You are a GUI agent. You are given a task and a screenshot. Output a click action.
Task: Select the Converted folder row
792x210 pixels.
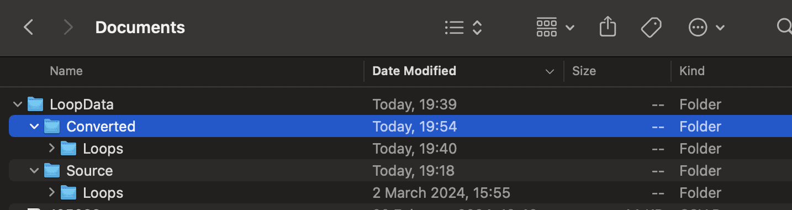400,127
